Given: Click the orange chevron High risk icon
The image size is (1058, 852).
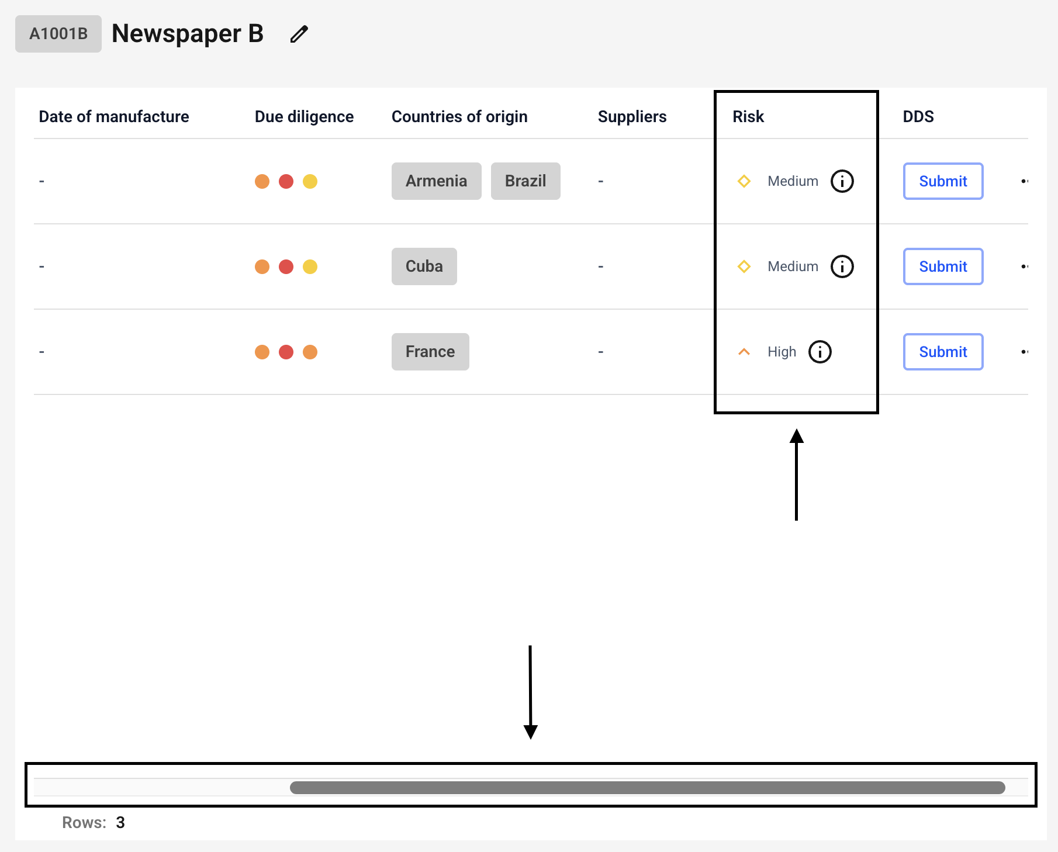Looking at the screenshot, I should tap(744, 352).
